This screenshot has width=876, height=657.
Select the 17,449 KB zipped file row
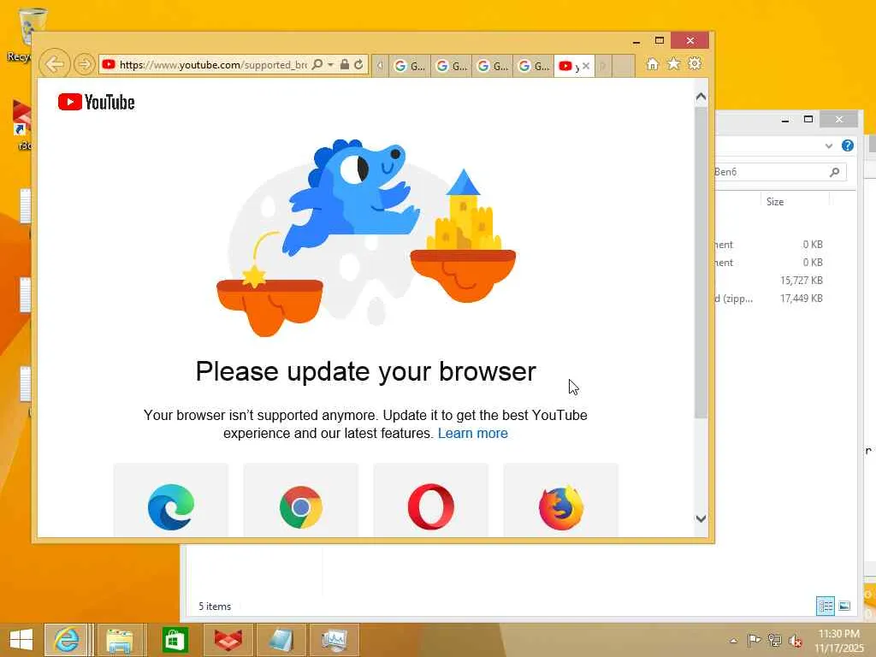click(769, 299)
